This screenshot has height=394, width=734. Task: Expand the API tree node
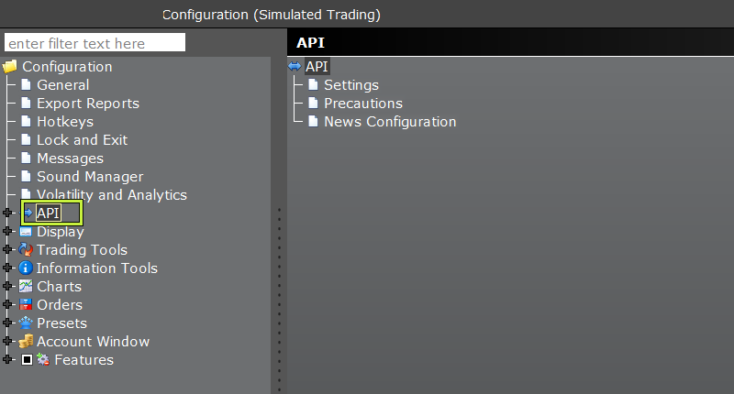7,213
